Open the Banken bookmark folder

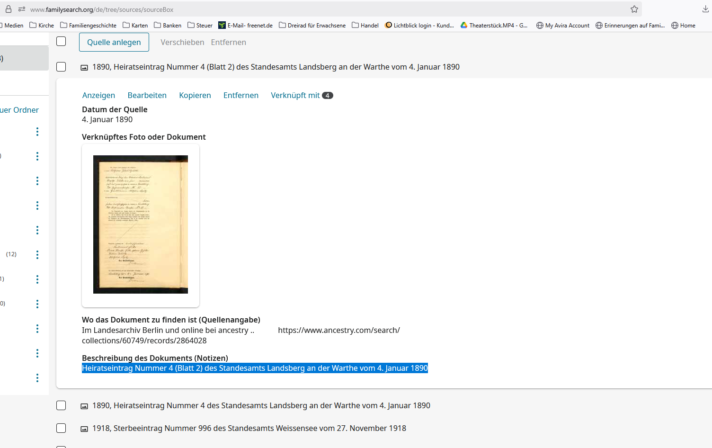(x=168, y=25)
